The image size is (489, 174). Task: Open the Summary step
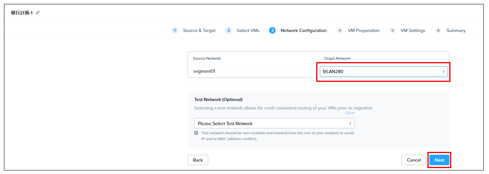pos(456,30)
